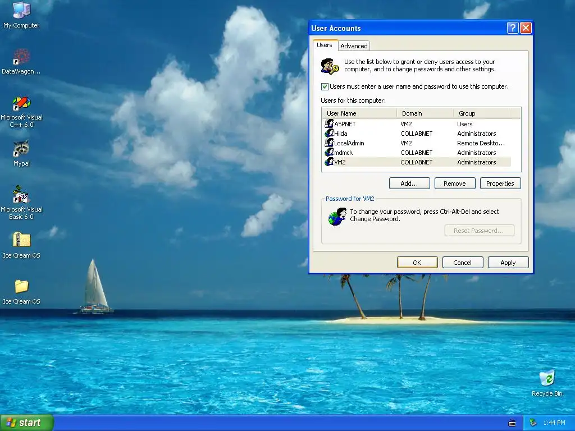
Task: Select the ASPNET user name text
Action: point(345,124)
